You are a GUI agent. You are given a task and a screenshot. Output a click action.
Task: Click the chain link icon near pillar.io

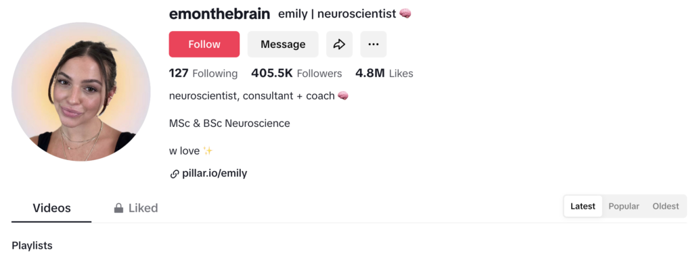tap(174, 174)
